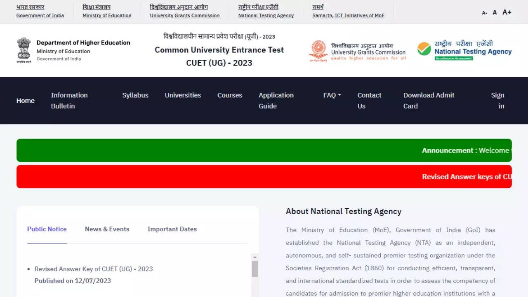Viewport: 528px width, 297px height.
Task: Click the Download Admit Card link
Action: [x=429, y=101]
